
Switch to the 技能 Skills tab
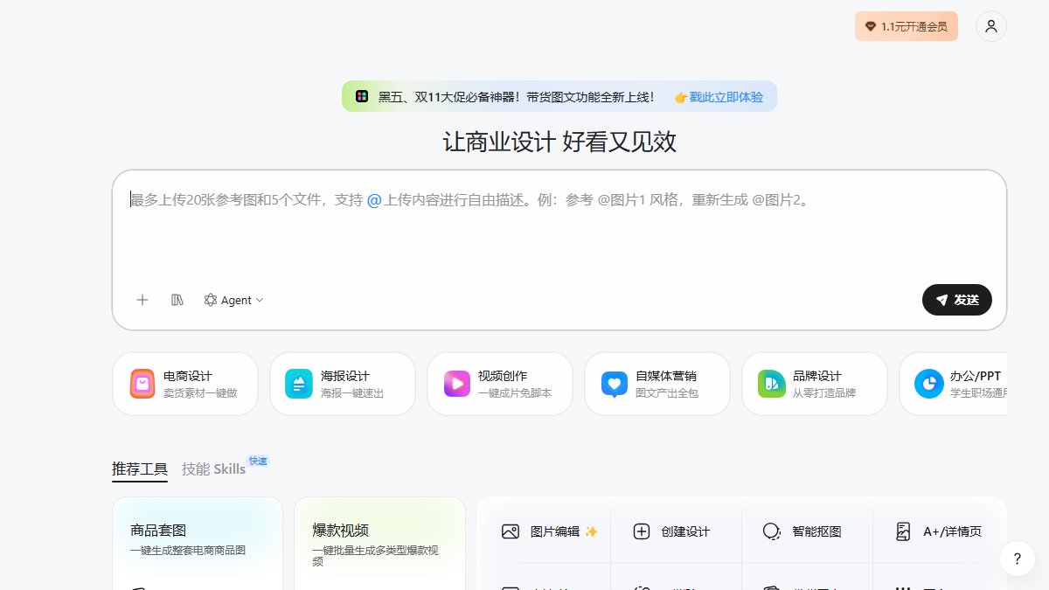click(213, 469)
